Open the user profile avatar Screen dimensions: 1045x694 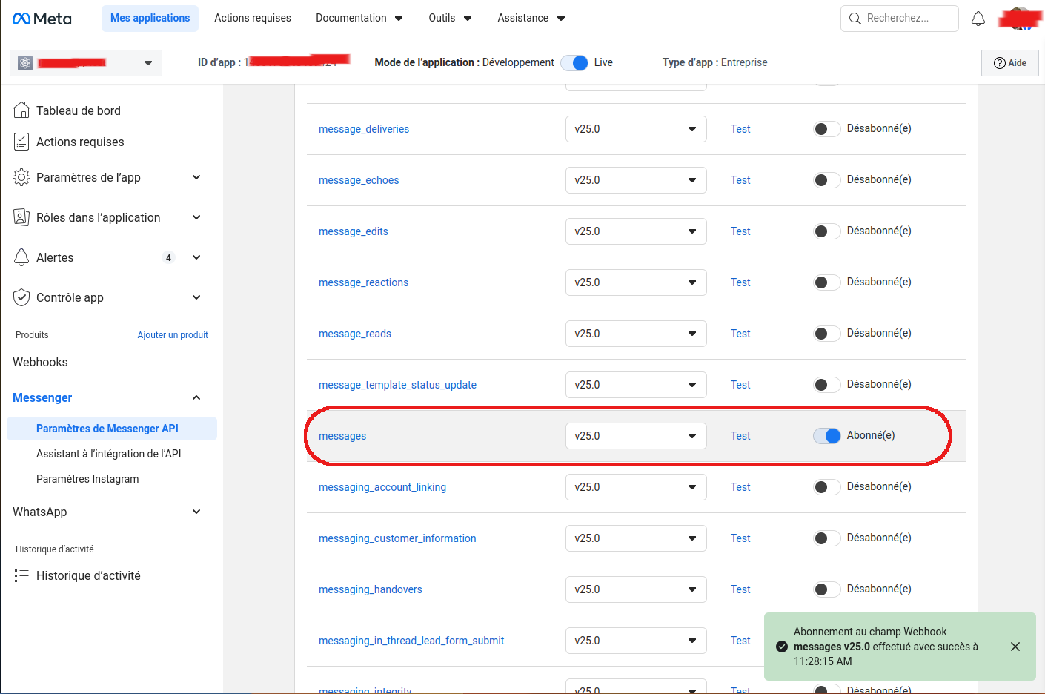pos(1020,19)
